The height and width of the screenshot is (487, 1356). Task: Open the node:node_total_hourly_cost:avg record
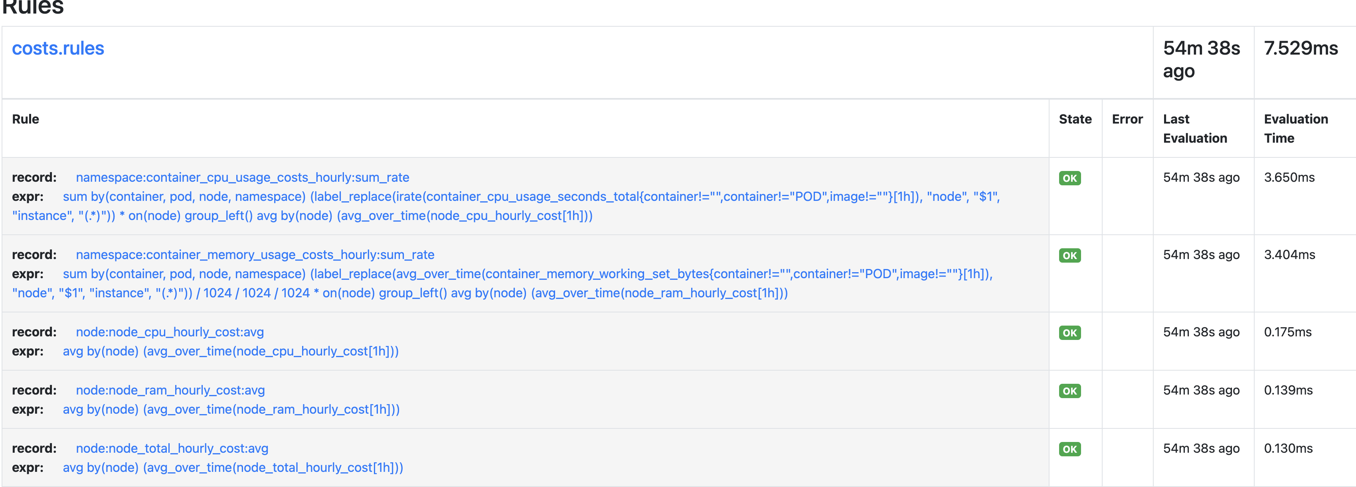click(x=172, y=449)
